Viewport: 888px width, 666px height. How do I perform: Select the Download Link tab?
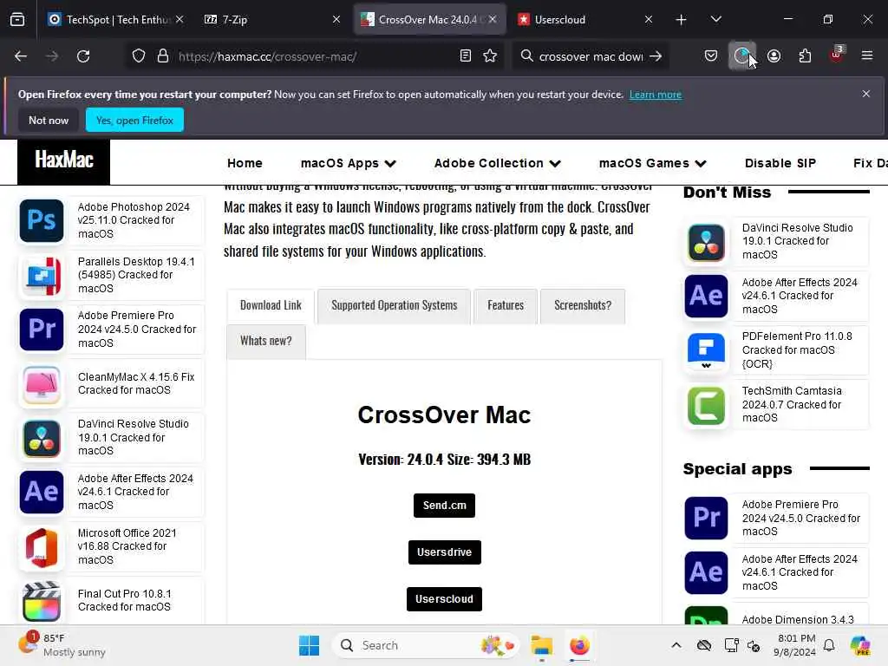click(x=271, y=306)
